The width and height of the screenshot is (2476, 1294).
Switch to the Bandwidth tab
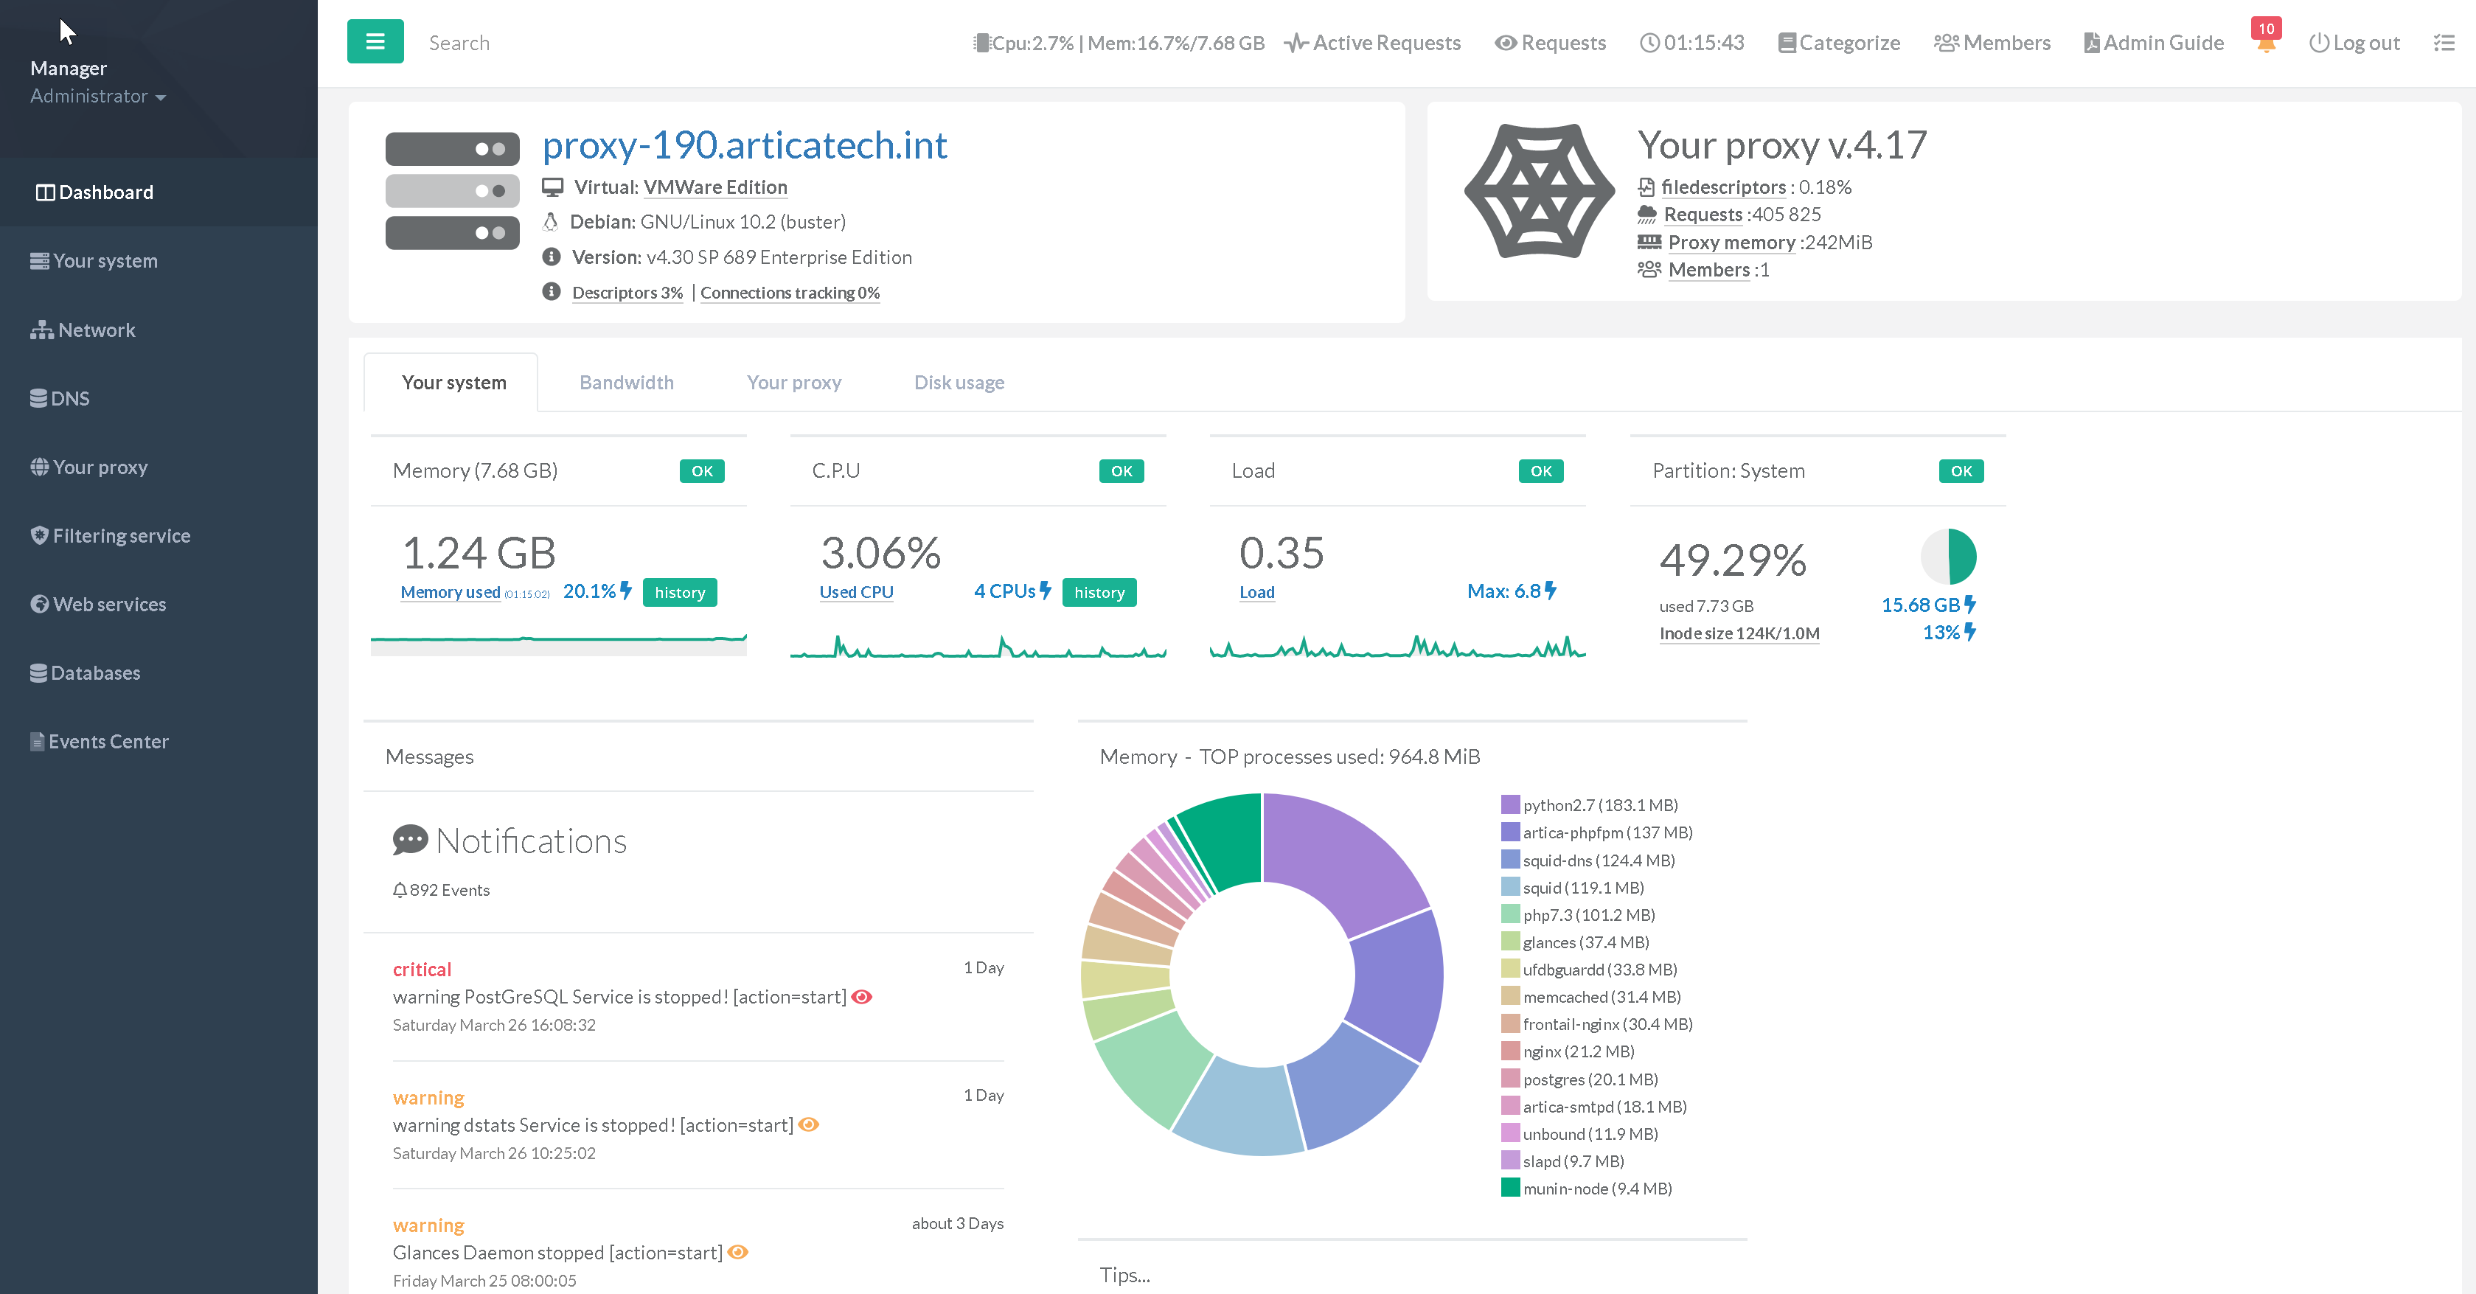[629, 382]
